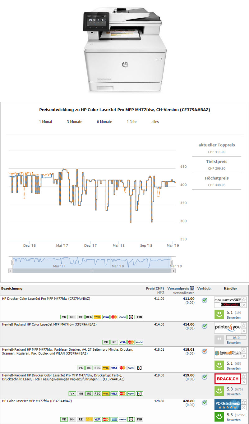This screenshot has width=249, height=424.
Task: Star the OnlineStore Xinnomix merchant as favorite
Action: click(244, 299)
